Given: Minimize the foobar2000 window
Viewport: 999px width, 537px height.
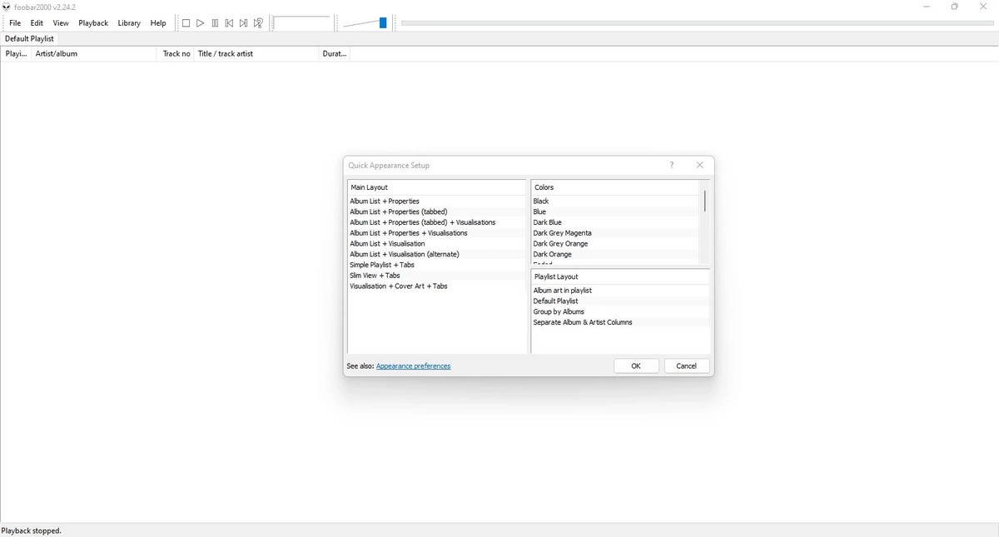Looking at the screenshot, I should (x=927, y=7).
